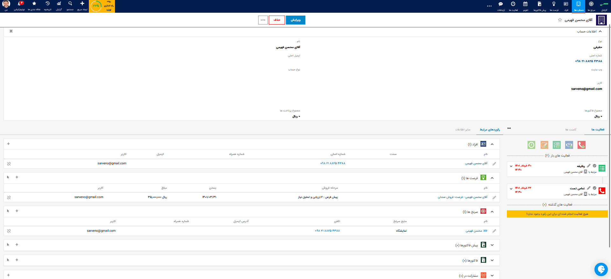Screen dimensions: 611x279
Task: Edit the وظیفه activity pencil
Action: point(589,166)
